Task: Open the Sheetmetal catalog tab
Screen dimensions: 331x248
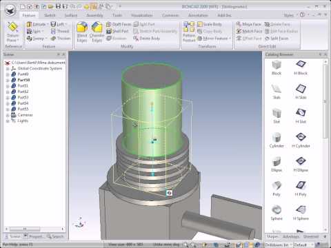Action: tap(311, 236)
